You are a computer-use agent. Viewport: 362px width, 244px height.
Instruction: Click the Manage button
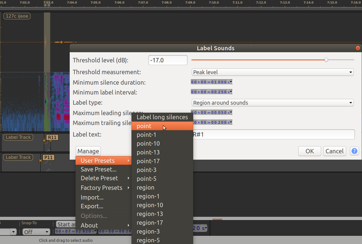pos(88,151)
